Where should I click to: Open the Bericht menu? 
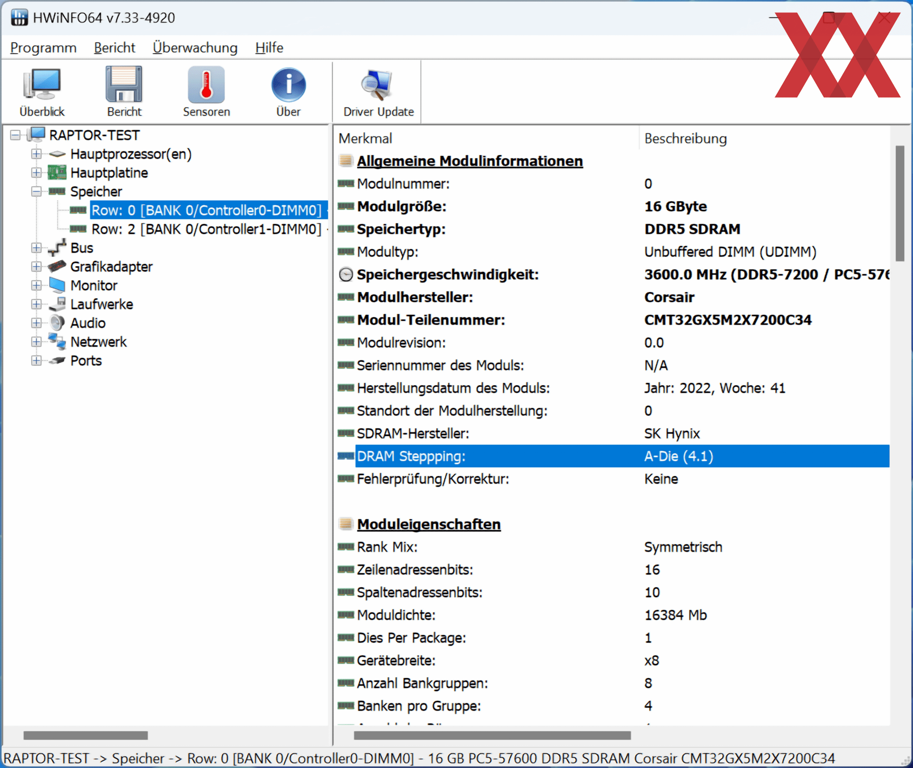click(115, 48)
